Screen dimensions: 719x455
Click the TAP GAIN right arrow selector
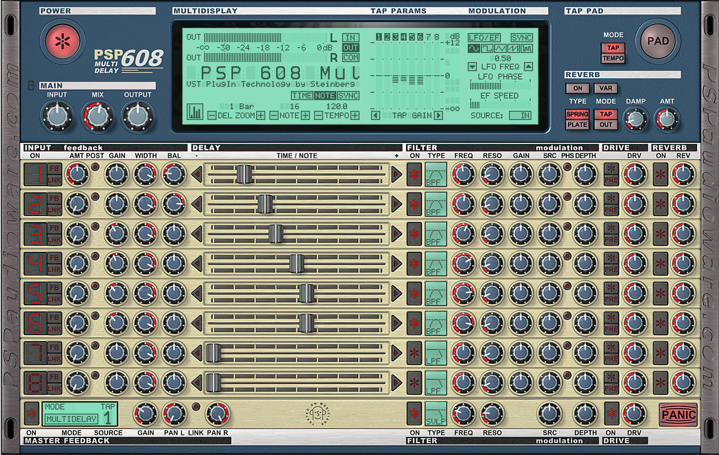tap(438, 115)
